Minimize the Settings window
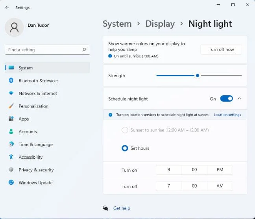 pos(218,5)
